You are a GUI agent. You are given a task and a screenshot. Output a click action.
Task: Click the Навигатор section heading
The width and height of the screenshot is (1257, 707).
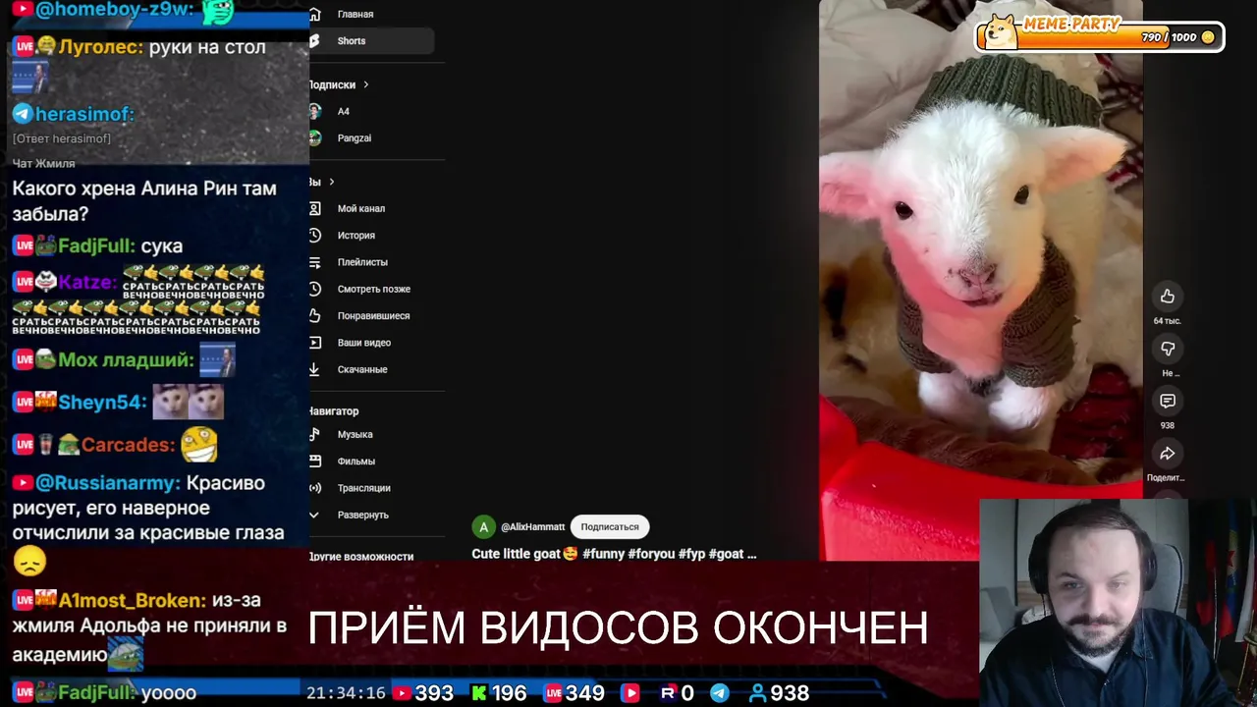pos(334,410)
